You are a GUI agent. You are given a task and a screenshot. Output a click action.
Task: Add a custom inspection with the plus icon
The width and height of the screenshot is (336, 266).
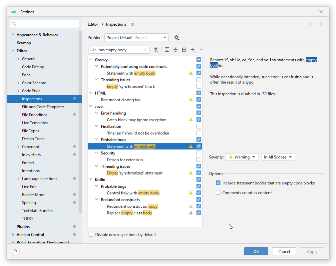[x=193, y=50]
